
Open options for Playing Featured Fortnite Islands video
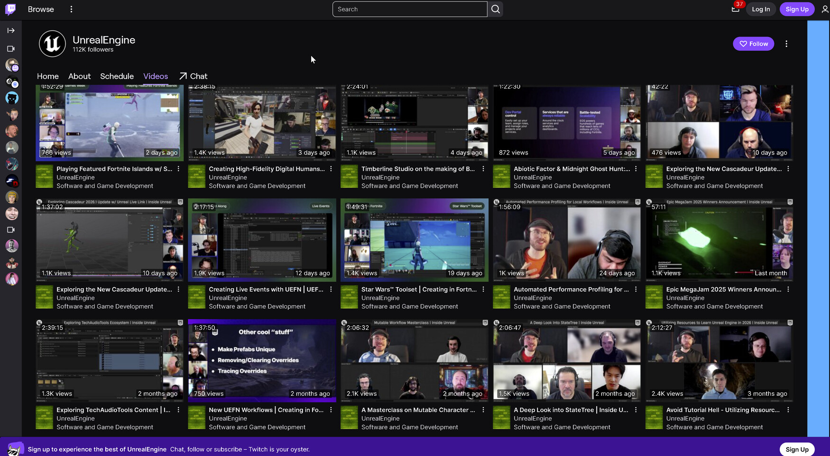[178, 169]
